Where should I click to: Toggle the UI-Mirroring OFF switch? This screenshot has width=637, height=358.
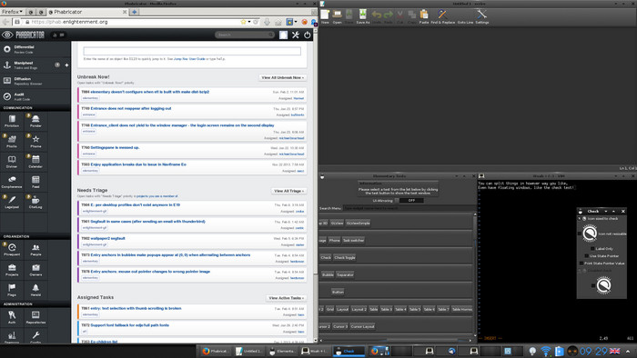click(x=409, y=200)
